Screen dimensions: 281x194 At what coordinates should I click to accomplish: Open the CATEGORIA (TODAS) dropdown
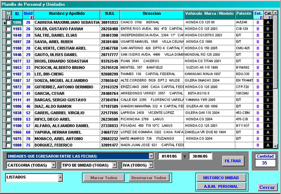54,165
